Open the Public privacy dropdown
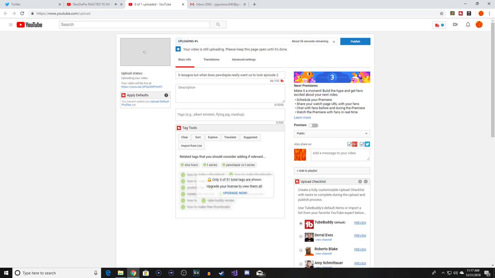This screenshot has height=278, width=495. tap(332, 133)
